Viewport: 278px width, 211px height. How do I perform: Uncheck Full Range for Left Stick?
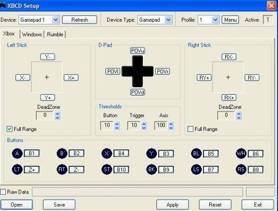pyautogui.click(x=9, y=129)
